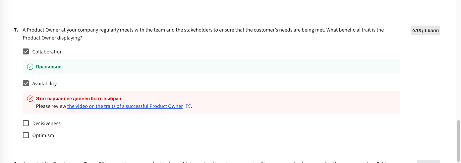Click the 'Please review' text
Image resolution: width=461 pixels, height=163 pixels.
coord(51,106)
